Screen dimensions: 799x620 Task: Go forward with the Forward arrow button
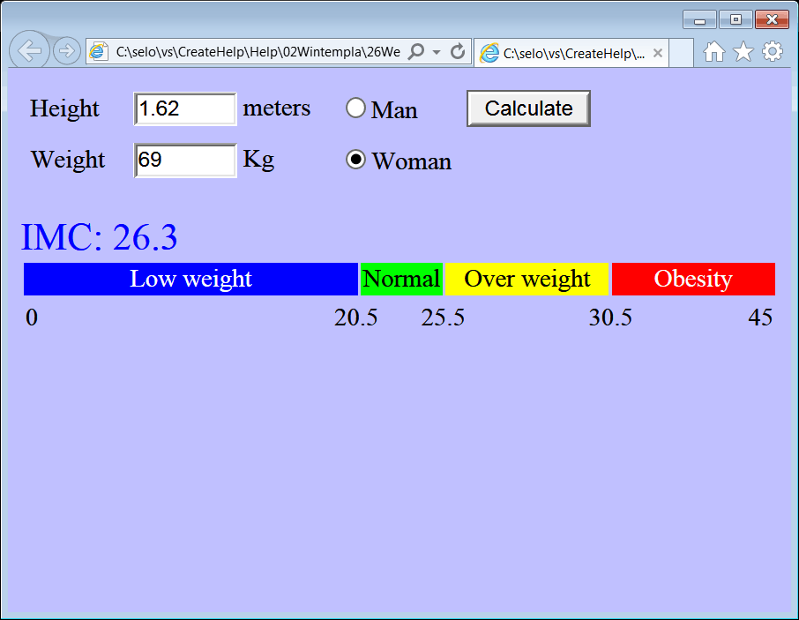coord(67,51)
